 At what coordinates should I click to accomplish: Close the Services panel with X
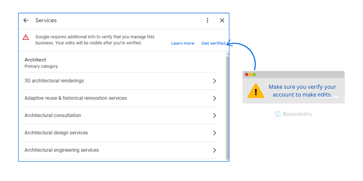tap(222, 21)
